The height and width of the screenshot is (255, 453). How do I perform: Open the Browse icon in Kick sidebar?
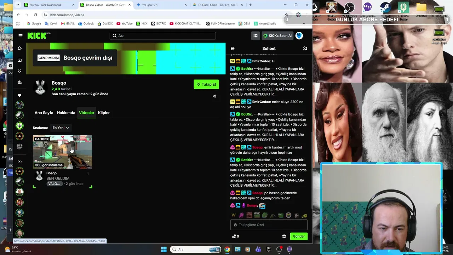tap(19, 60)
